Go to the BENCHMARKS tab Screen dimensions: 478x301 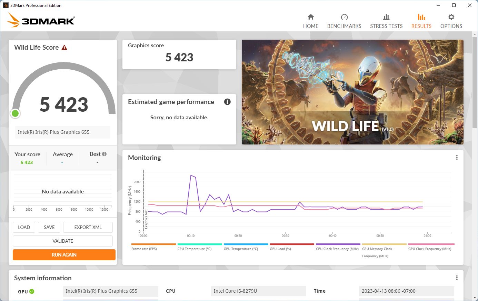(344, 21)
